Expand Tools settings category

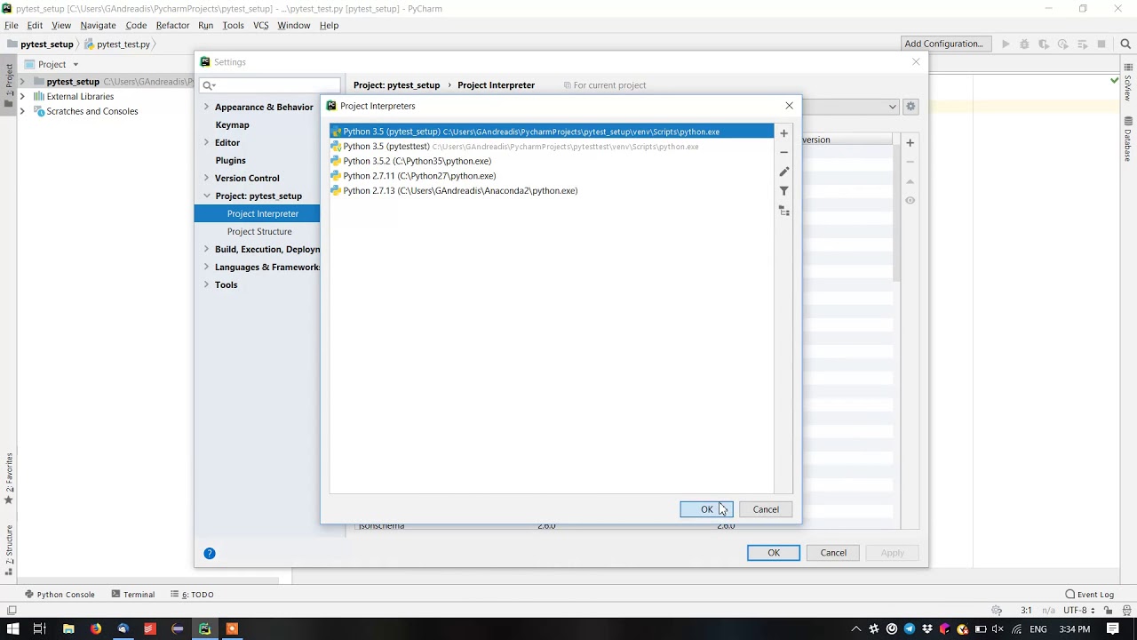click(x=206, y=284)
